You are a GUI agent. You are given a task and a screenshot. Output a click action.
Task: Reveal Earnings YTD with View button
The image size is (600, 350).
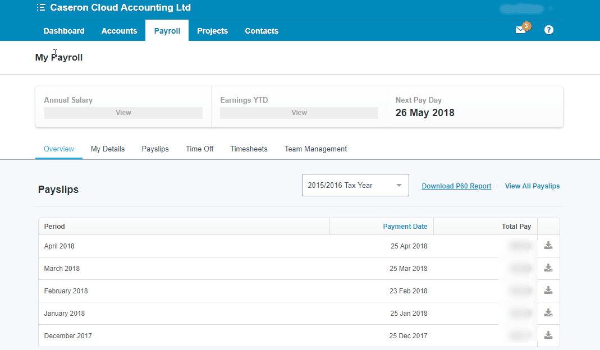(299, 112)
